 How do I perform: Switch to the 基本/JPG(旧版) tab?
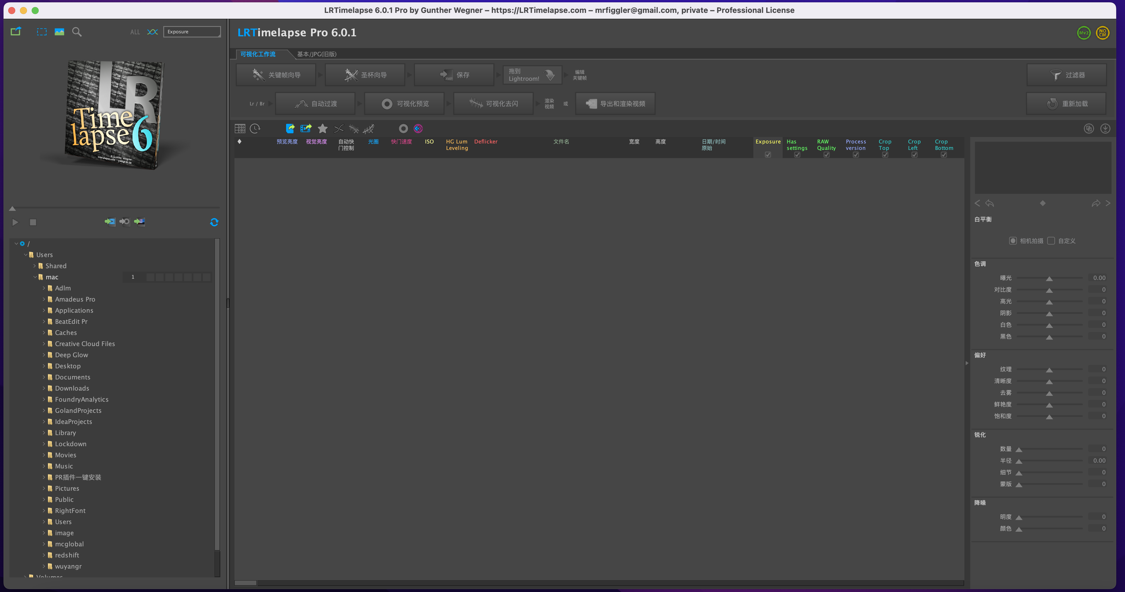point(316,54)
